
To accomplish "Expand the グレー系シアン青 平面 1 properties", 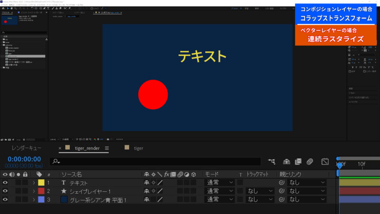I will click(34, 199).
